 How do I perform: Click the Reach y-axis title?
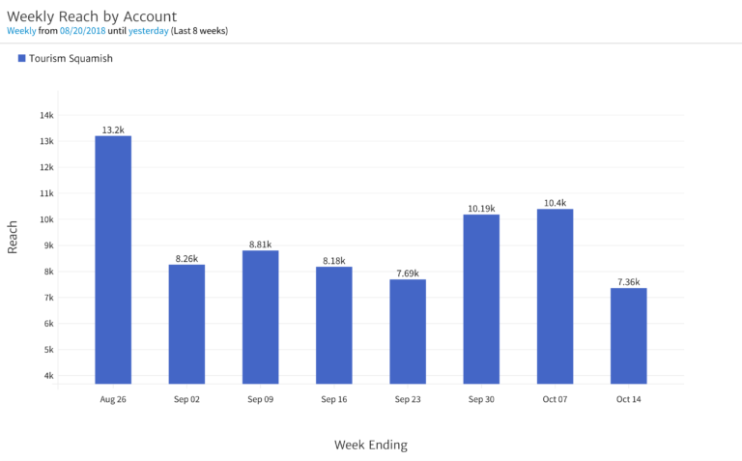pos(13,238)
